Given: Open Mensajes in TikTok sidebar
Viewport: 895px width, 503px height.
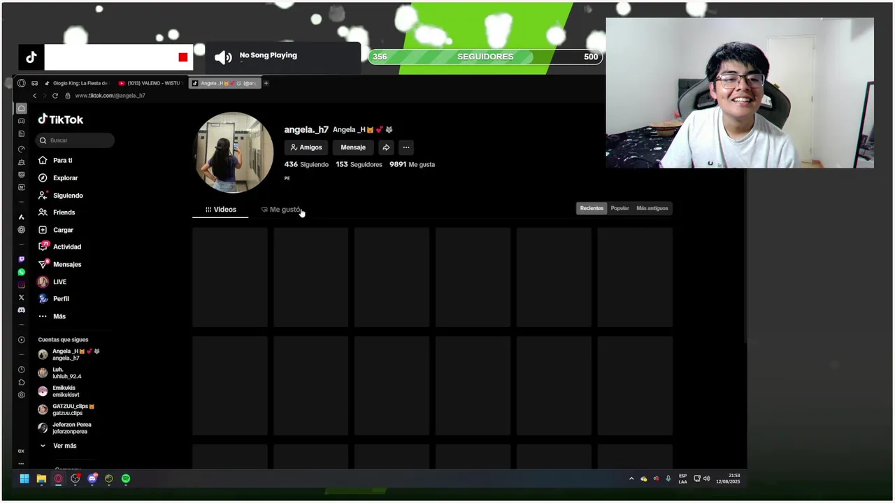Looking at the screenshot, I should click(x=60, y=264).
